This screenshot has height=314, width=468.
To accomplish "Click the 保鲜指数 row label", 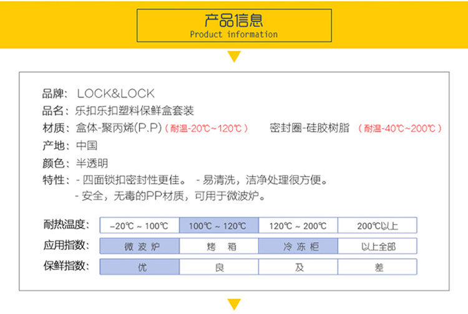I will coord(66,266).
